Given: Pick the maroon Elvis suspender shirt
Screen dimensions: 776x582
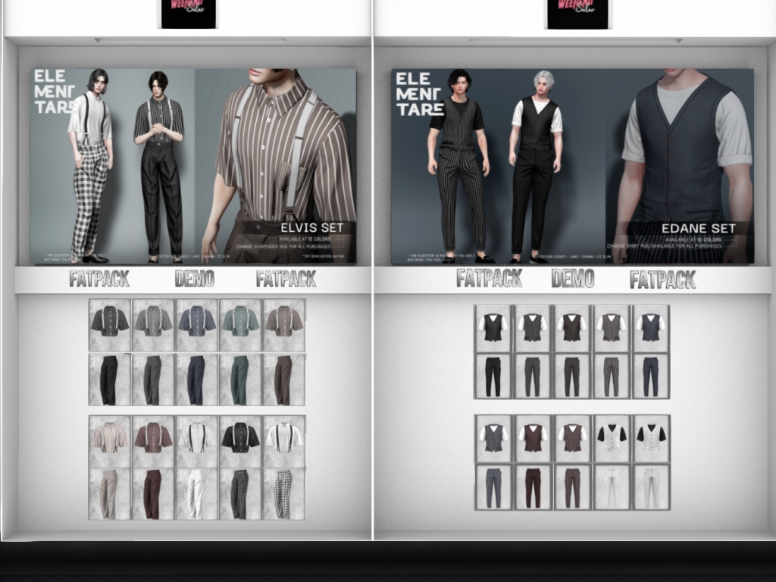Looking at the screenshot, I should pyautogui.click(x=153, y=440).
